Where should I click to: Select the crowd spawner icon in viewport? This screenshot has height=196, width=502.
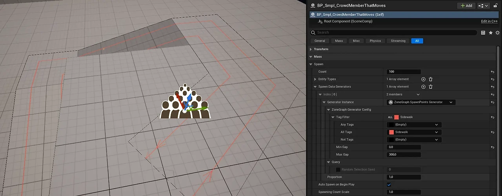(x=185, y=102)
